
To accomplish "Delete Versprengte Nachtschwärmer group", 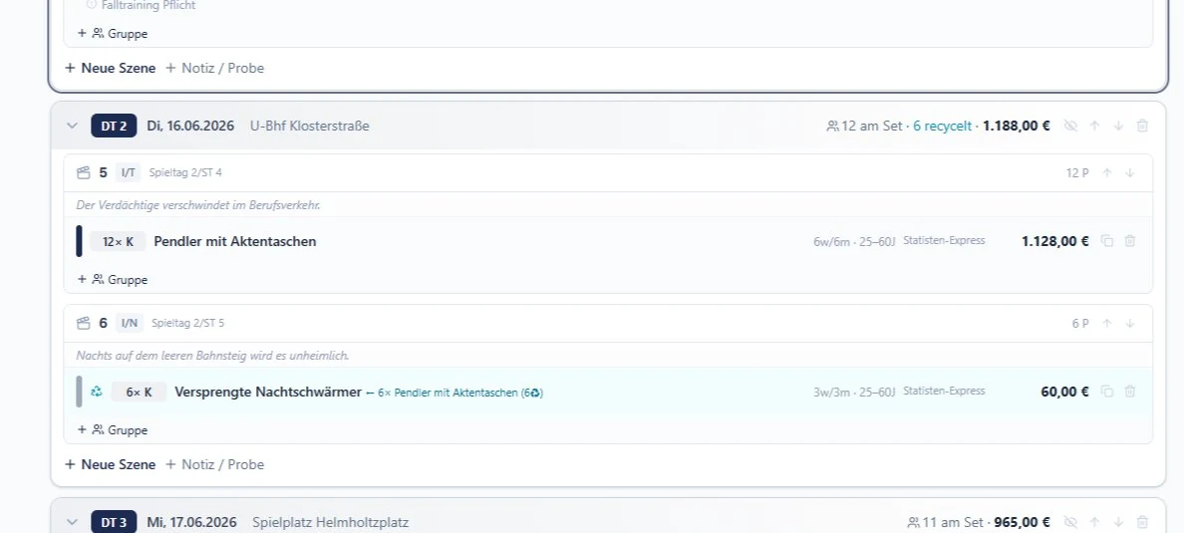I will [1129, 392].
